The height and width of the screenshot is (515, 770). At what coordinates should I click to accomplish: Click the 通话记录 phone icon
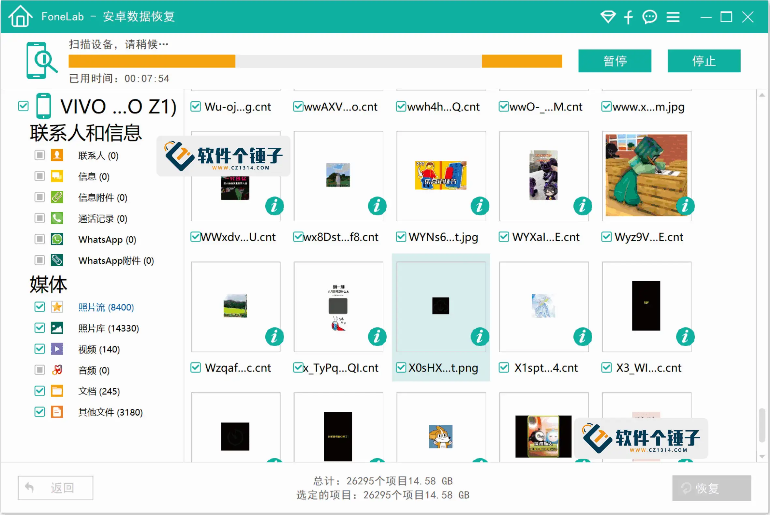57,218
